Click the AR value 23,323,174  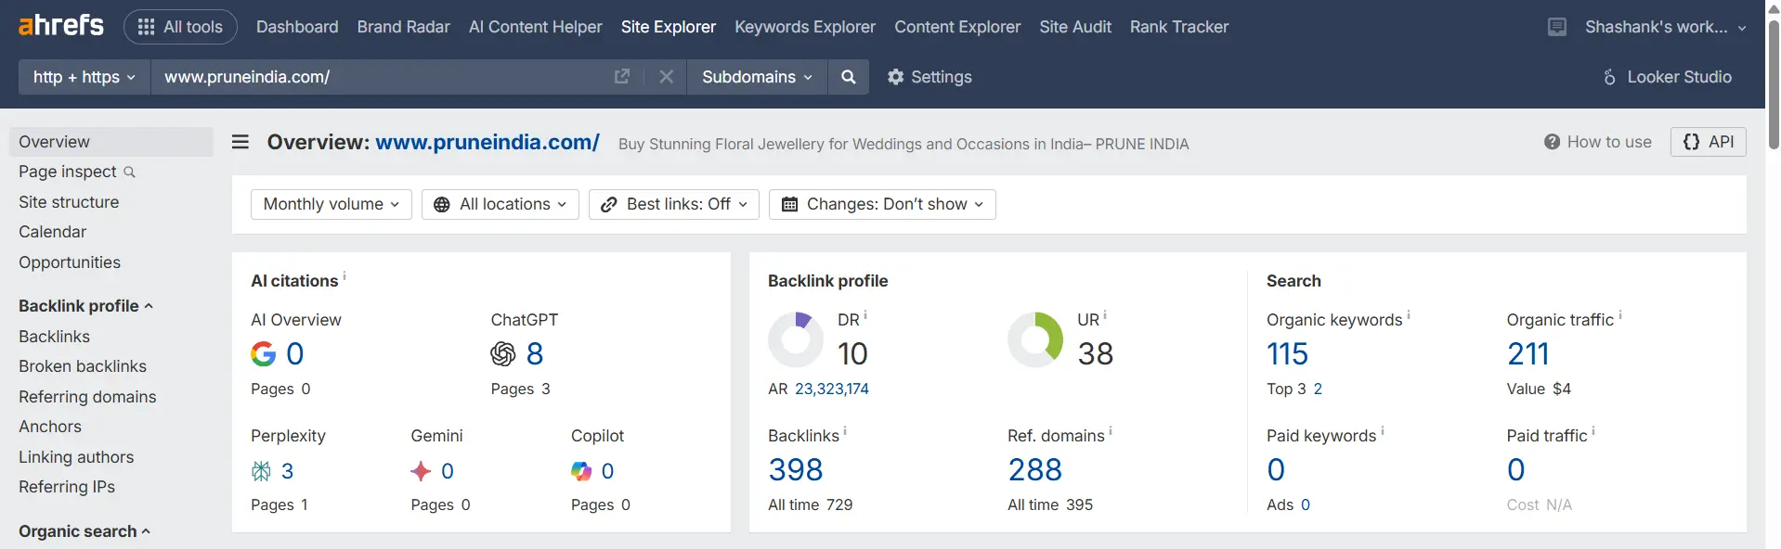[x=832, y=389]
